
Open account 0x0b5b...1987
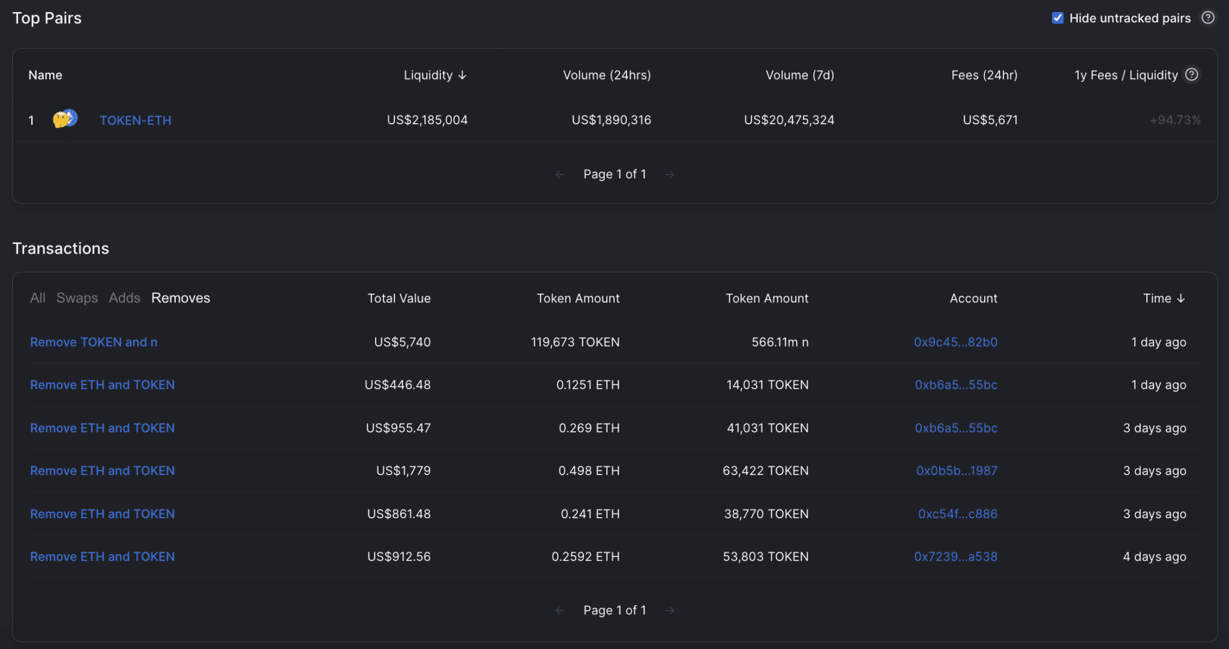(x=957, y=471)
